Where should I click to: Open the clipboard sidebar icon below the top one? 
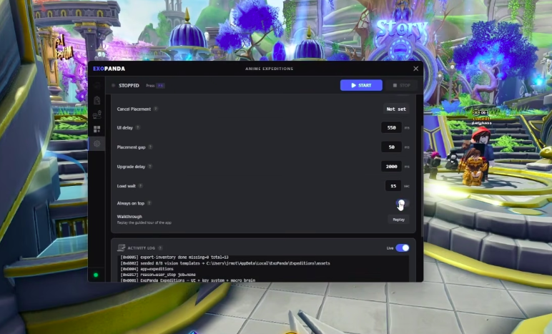click(97, 100)
